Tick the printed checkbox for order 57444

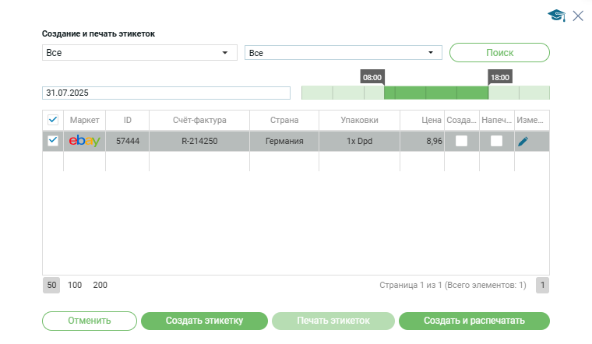pos(496,141)
